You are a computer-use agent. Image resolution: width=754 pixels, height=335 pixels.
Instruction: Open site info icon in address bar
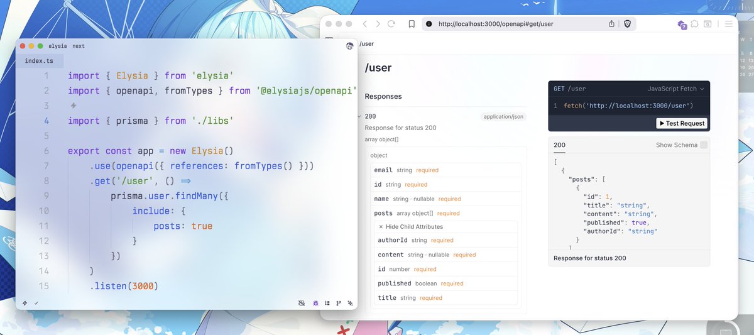pos(429,24)
